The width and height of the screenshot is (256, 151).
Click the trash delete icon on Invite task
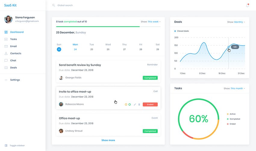coord(139,104)
